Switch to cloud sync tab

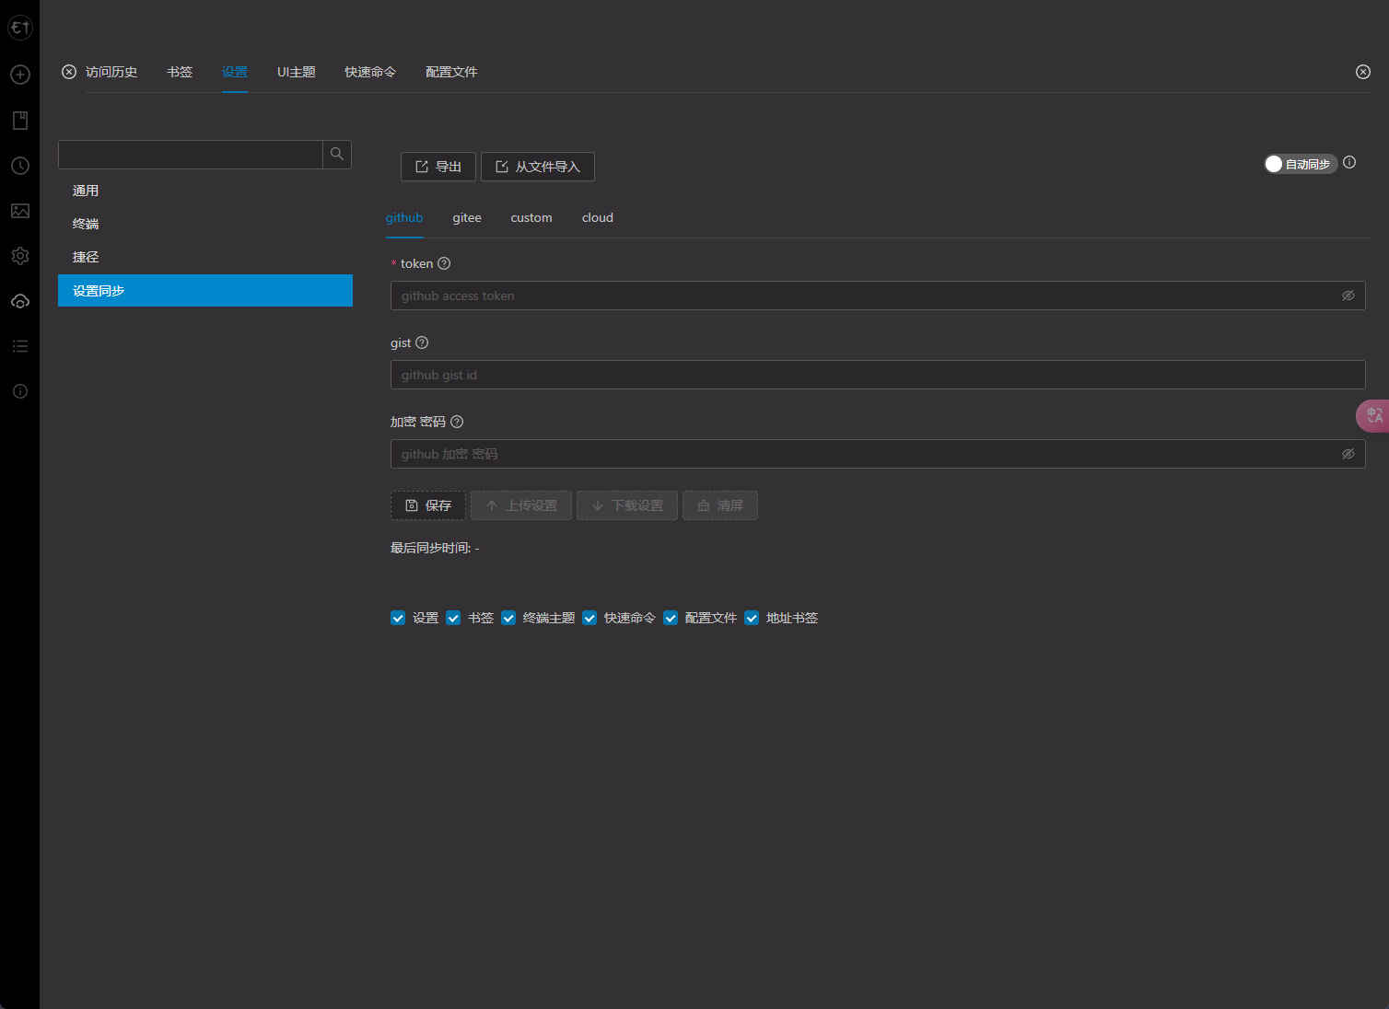click(x=598, y=217)
